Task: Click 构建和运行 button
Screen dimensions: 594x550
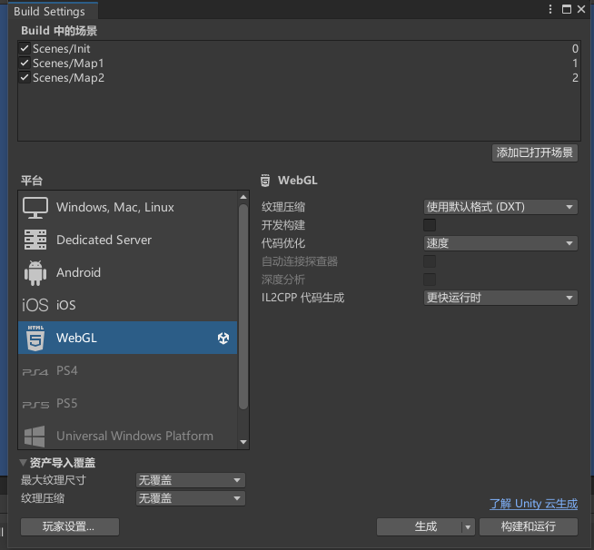Action: click(529, 527)
